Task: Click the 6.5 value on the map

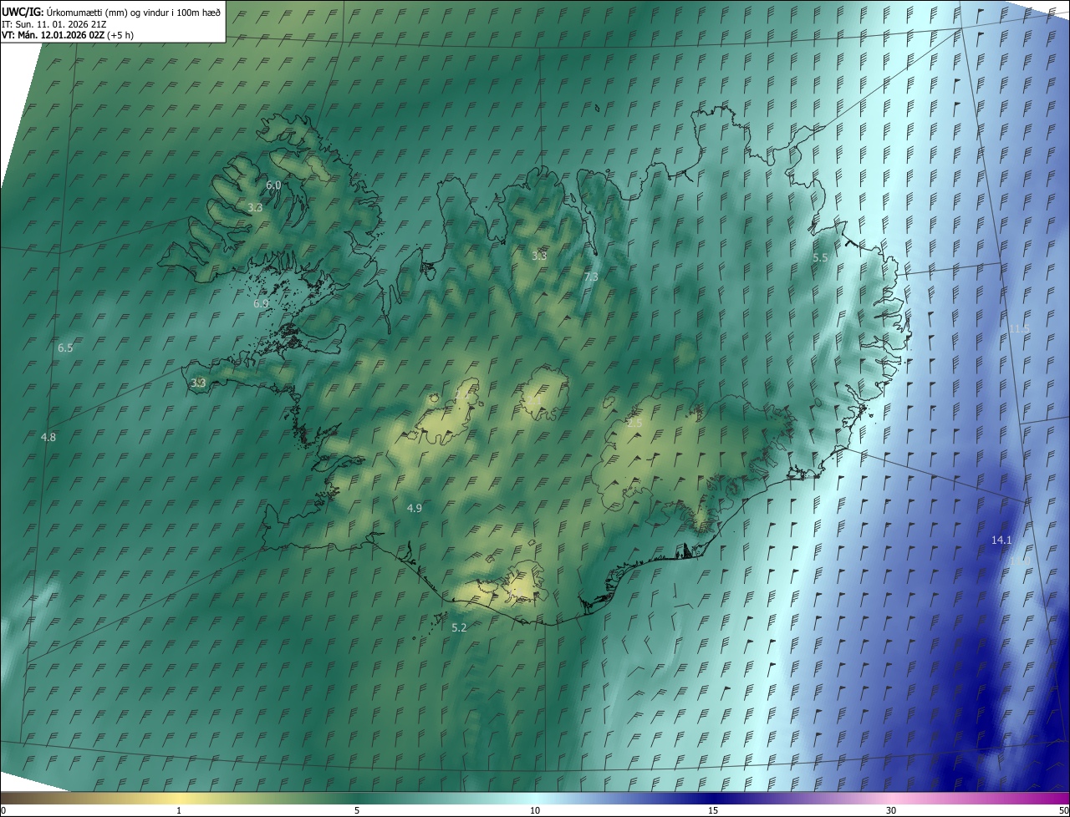Action: (65, 348)
